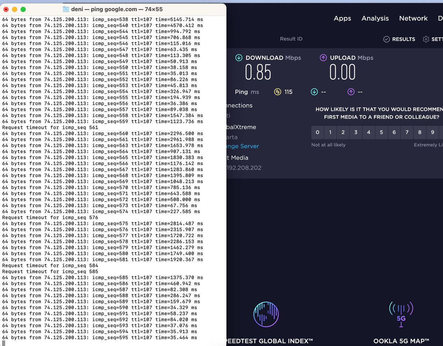Open the Speedtest Global Index link

pos(269,341)
